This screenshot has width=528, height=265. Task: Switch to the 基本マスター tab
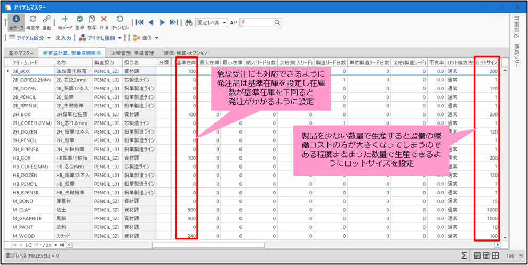click(x=21, y=53)
